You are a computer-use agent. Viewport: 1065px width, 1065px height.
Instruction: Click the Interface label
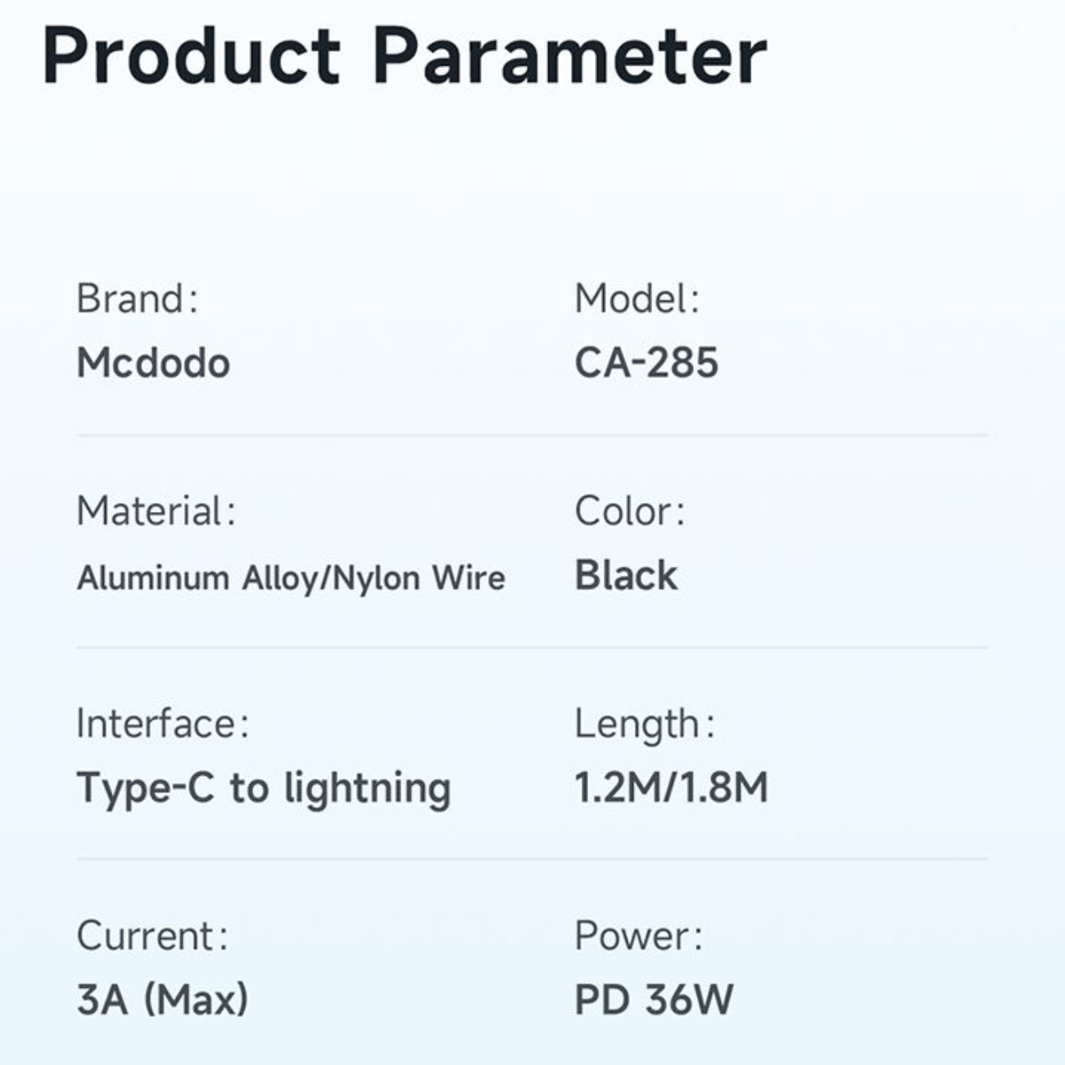[162, 723]
